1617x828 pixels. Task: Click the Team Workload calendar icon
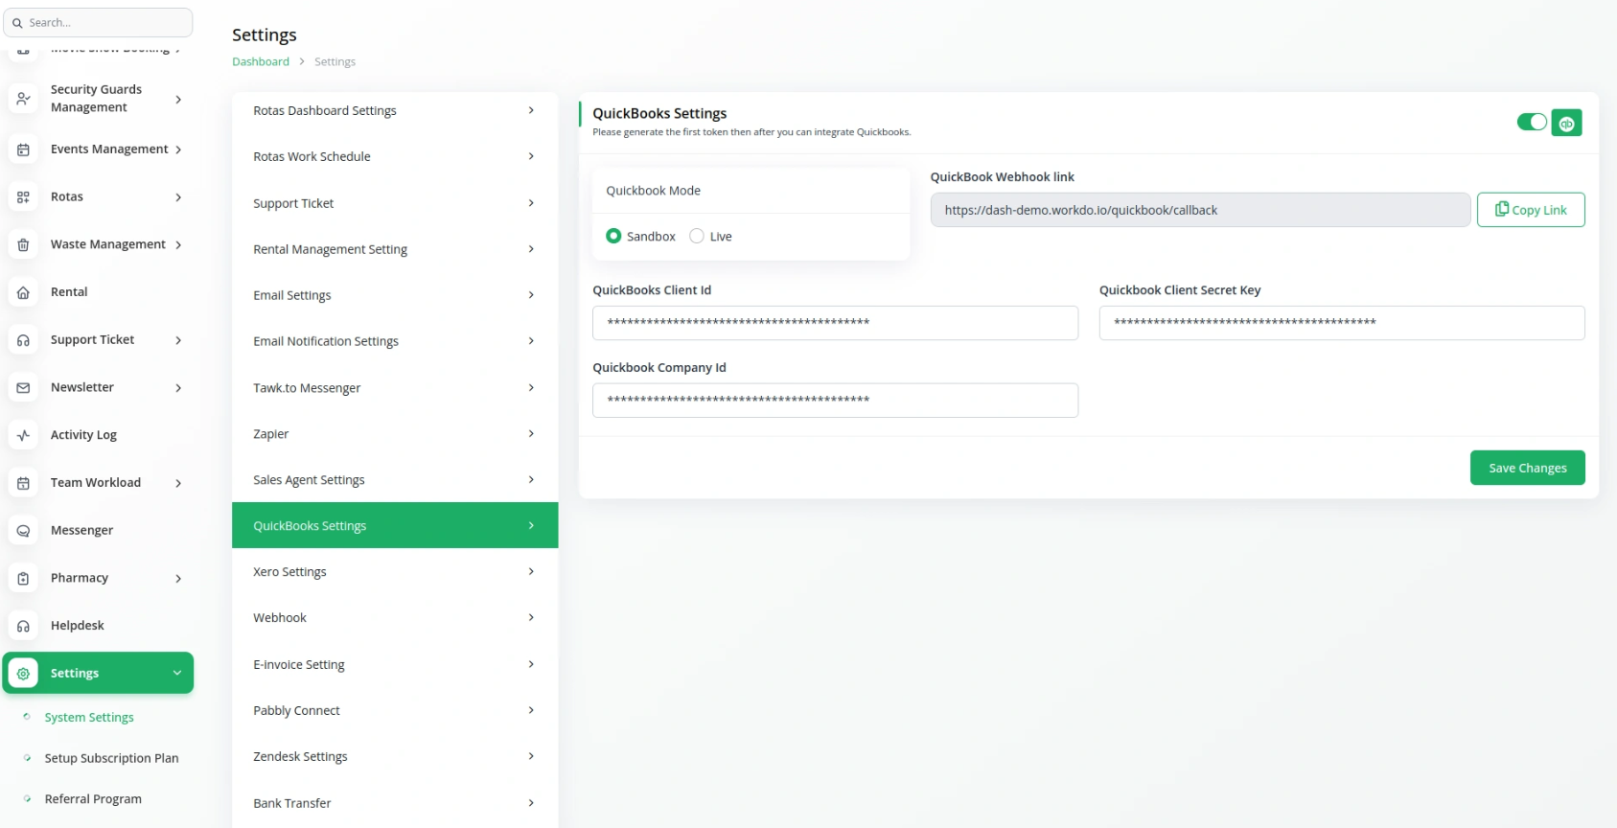(x=23, y=483)
